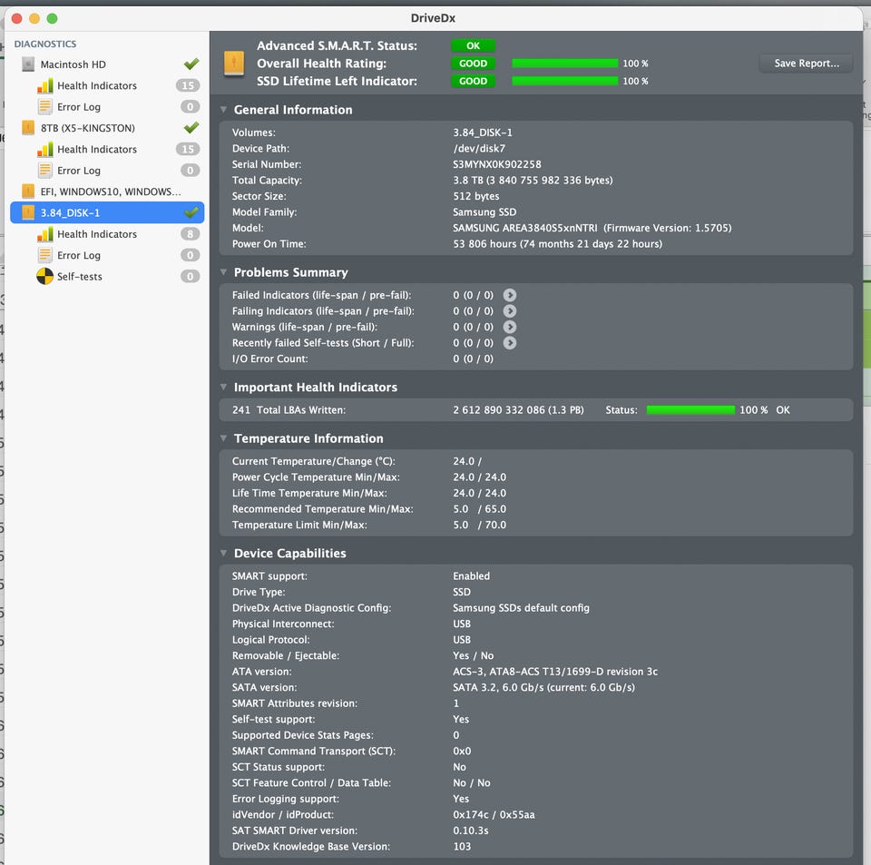The image size is (871, 865).
Task: Open Health Indicators under 3.84_DISK-1
Action: (107, 234)
